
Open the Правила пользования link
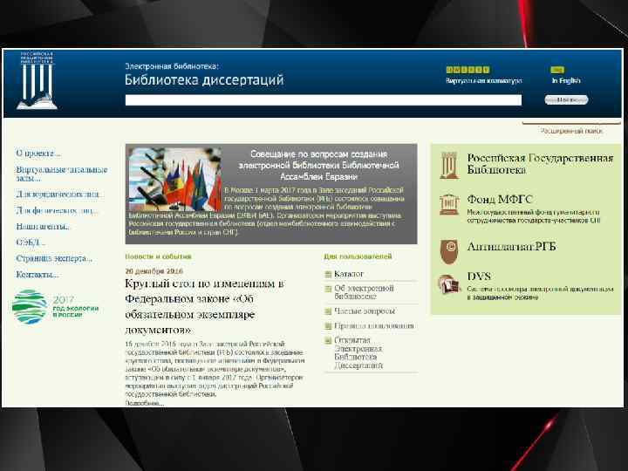tap(374, 325)
